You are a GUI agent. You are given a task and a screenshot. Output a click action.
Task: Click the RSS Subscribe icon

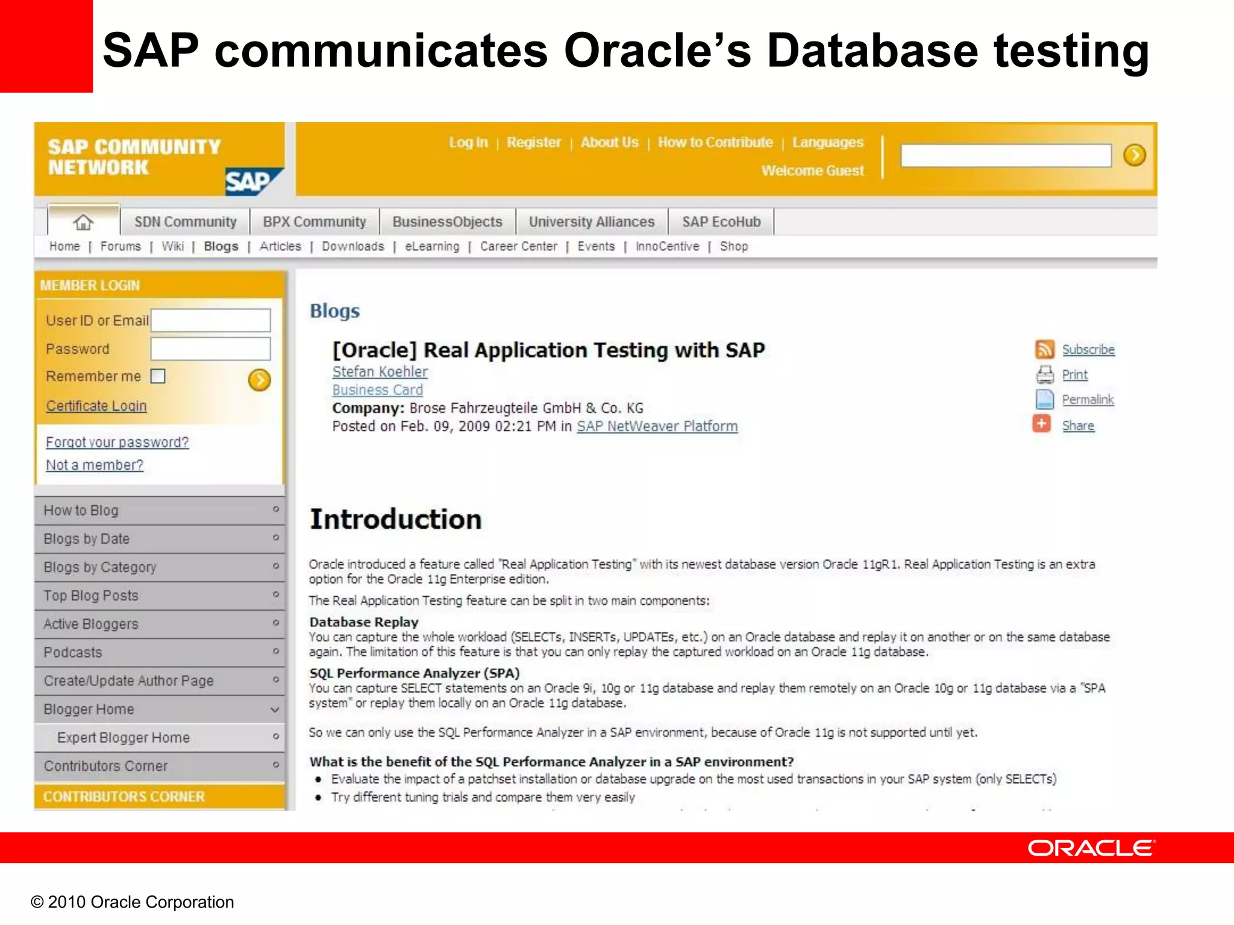(1044, 349)
